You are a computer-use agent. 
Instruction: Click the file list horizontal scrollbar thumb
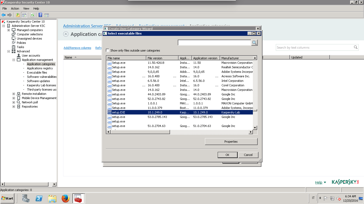pos(140,132)
